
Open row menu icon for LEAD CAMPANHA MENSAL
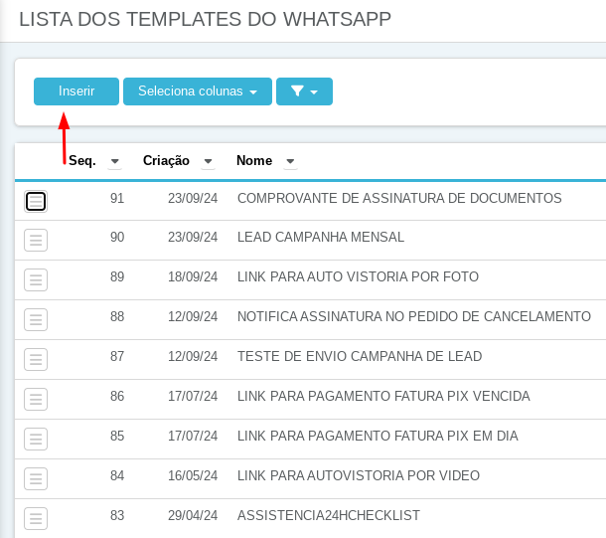pos(36,241)
